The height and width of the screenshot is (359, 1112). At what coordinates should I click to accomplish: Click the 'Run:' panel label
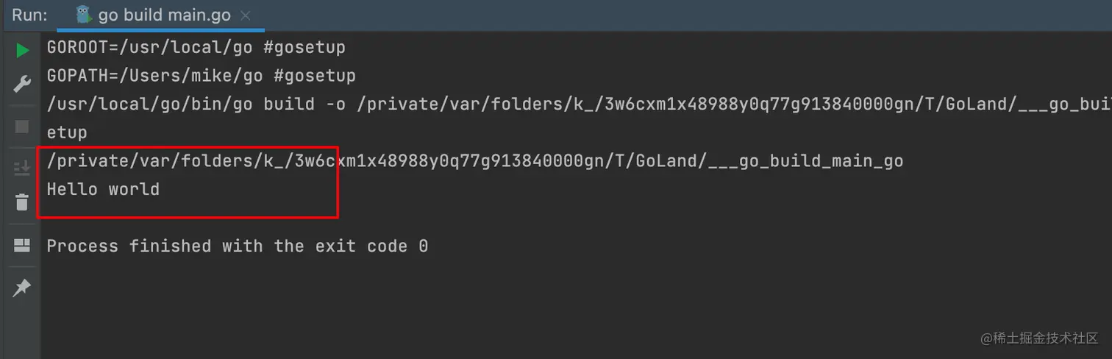coord(30,15)
